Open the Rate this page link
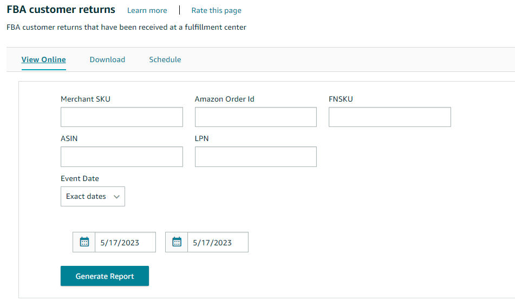This screenshot has width=515, height=301. (x=217, y=10)
